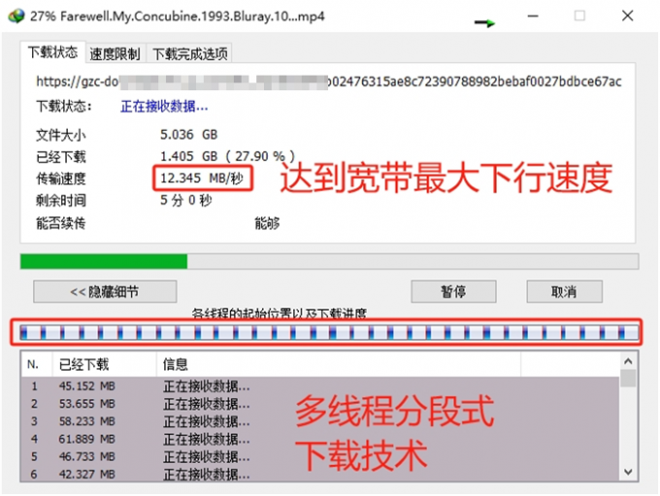Click the scroll up arrow in thread list
This screenshot has width=660, height=496.
628,361
